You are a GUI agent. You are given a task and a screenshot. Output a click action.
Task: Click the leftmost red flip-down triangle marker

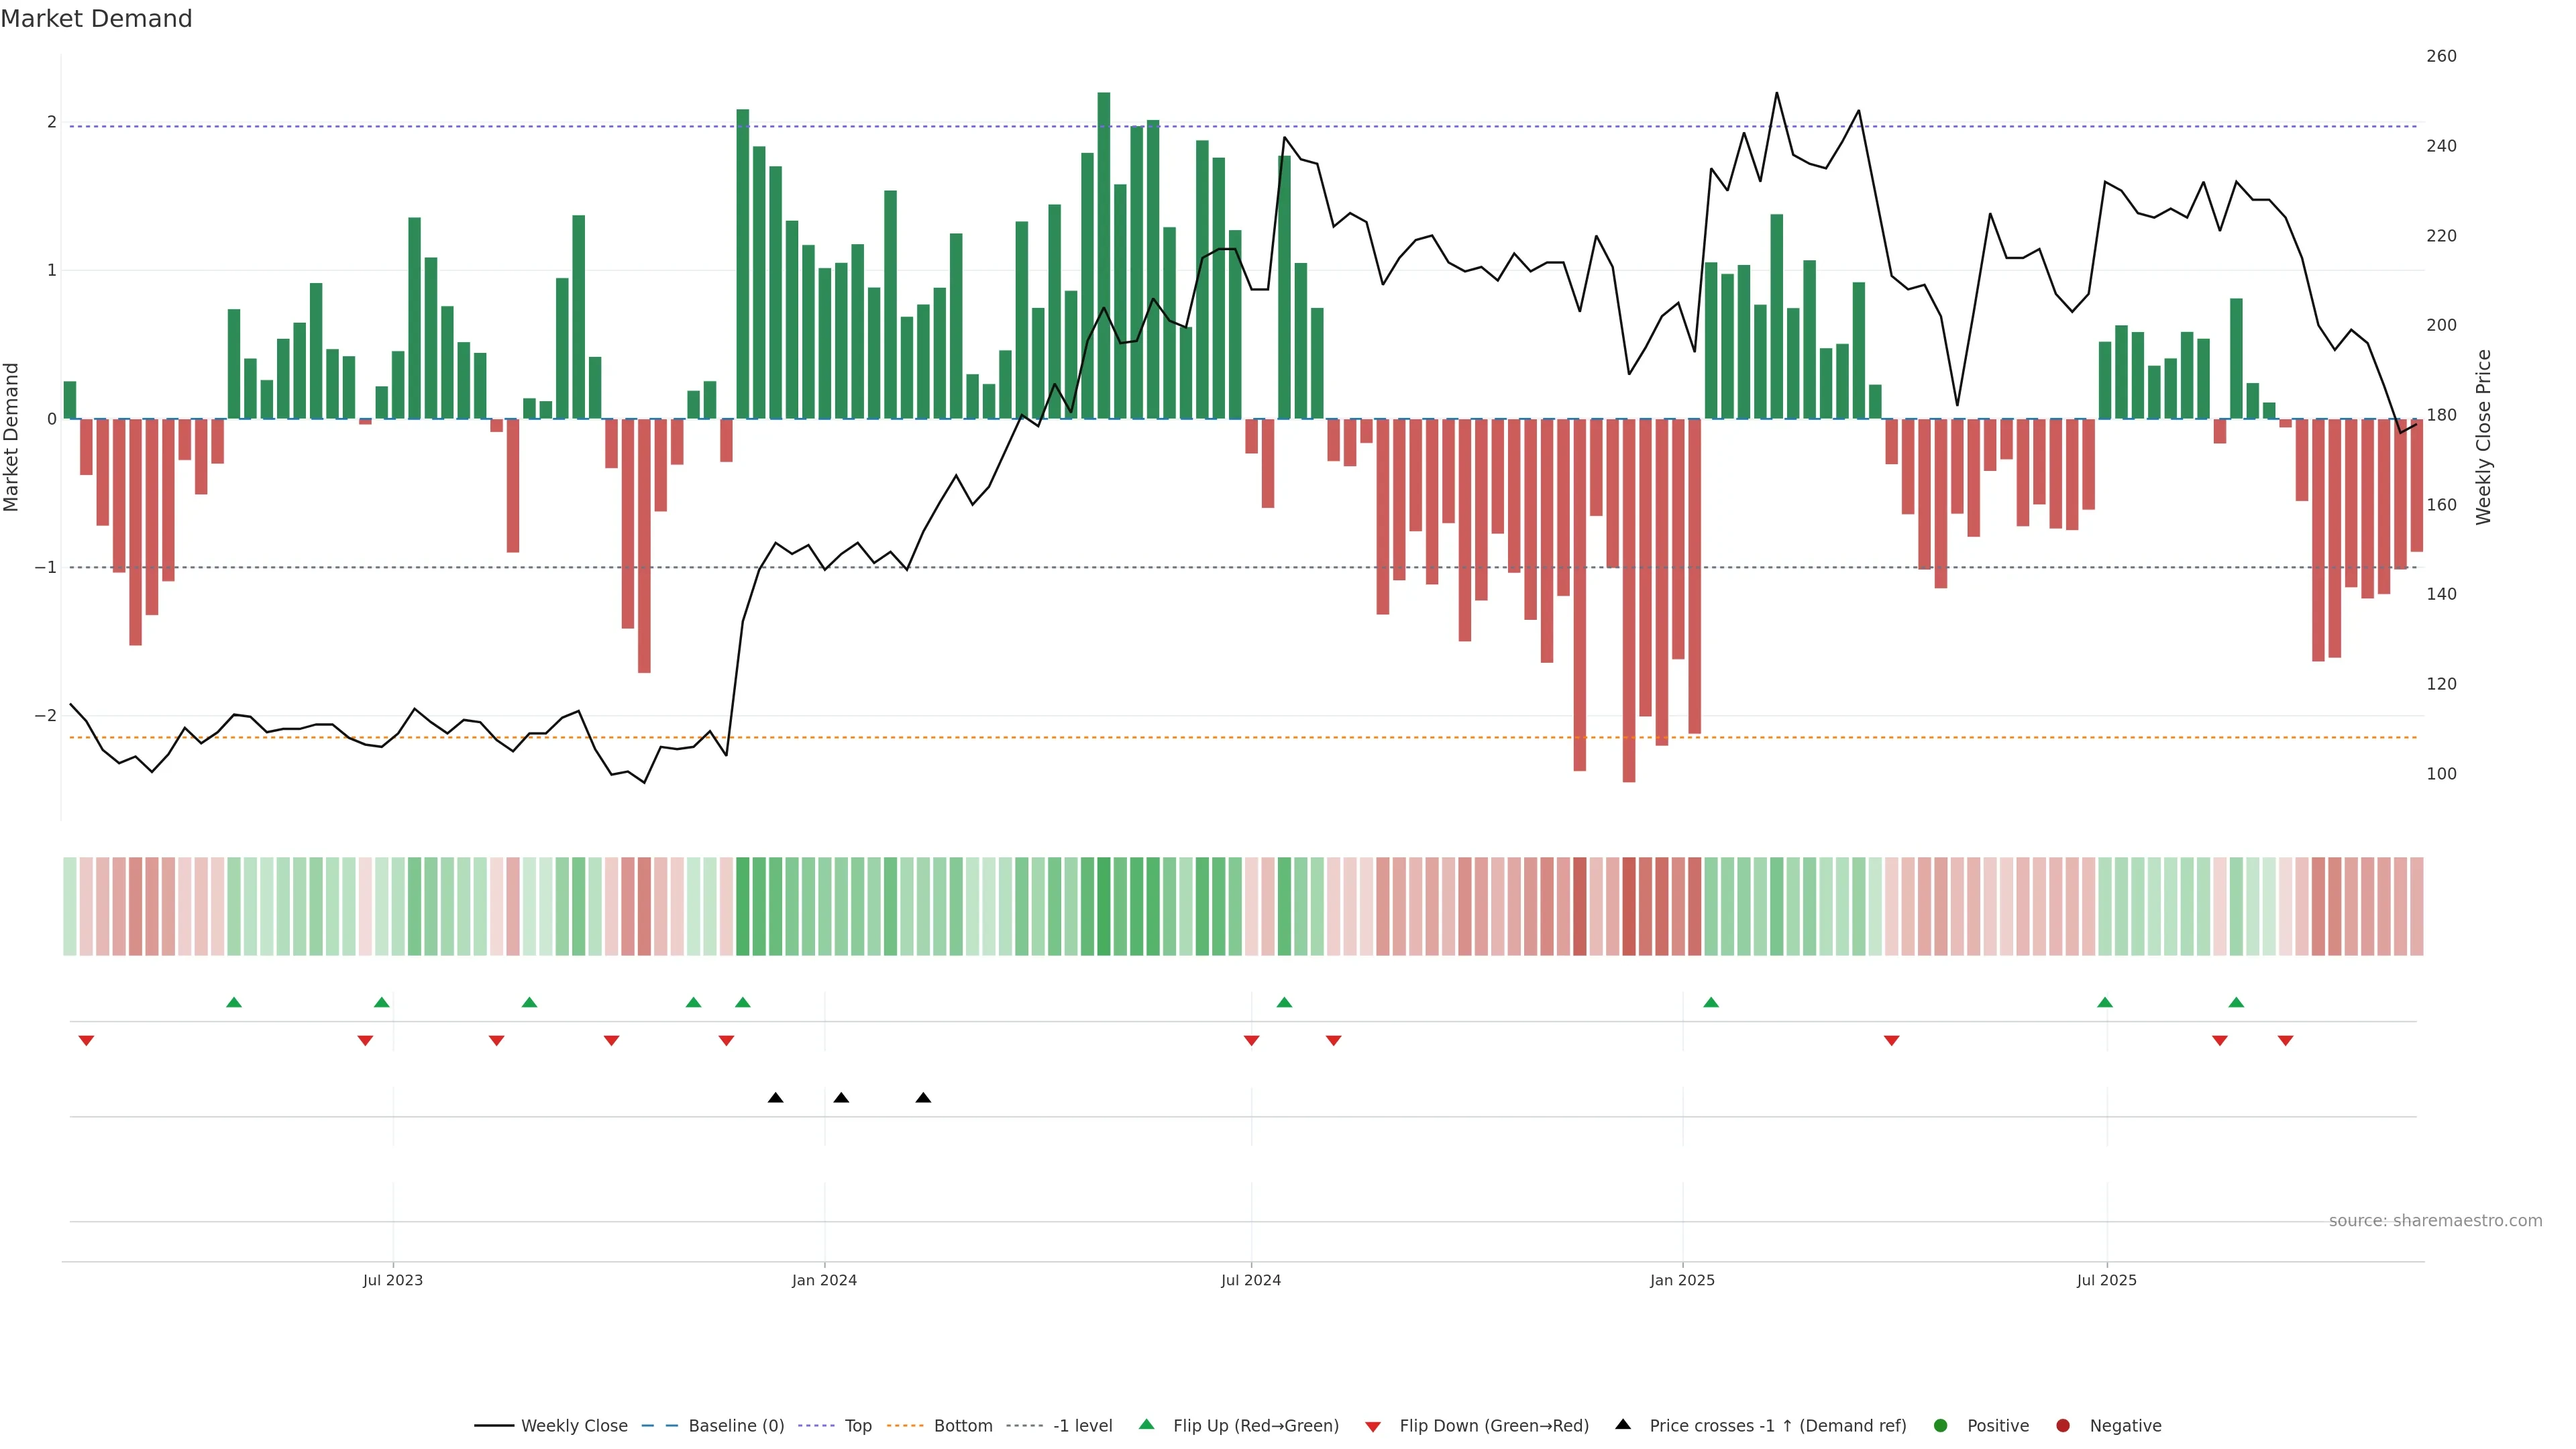point(86,1041)
